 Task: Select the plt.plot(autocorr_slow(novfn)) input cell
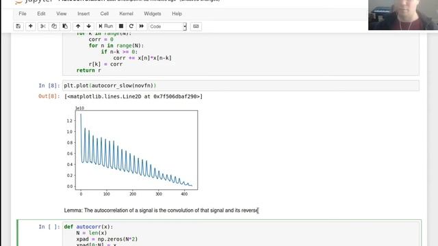coord(241,85)
